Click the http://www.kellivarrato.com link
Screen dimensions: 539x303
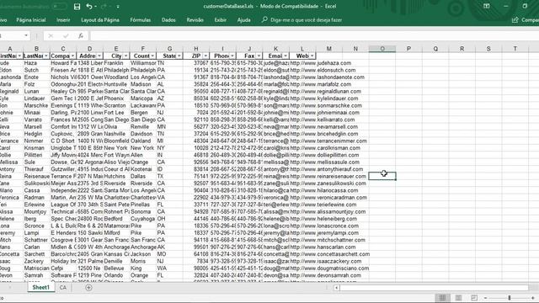click(323, 120)
